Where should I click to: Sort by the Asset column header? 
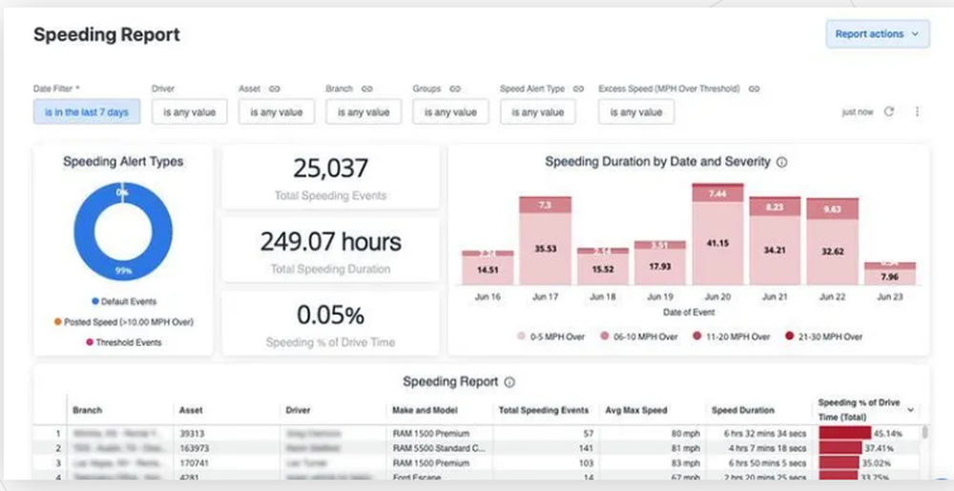click(226, 410)
